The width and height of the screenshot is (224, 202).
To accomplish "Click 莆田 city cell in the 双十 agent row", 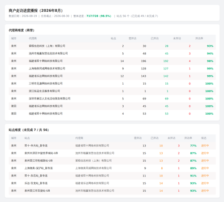I will [14, 114].
